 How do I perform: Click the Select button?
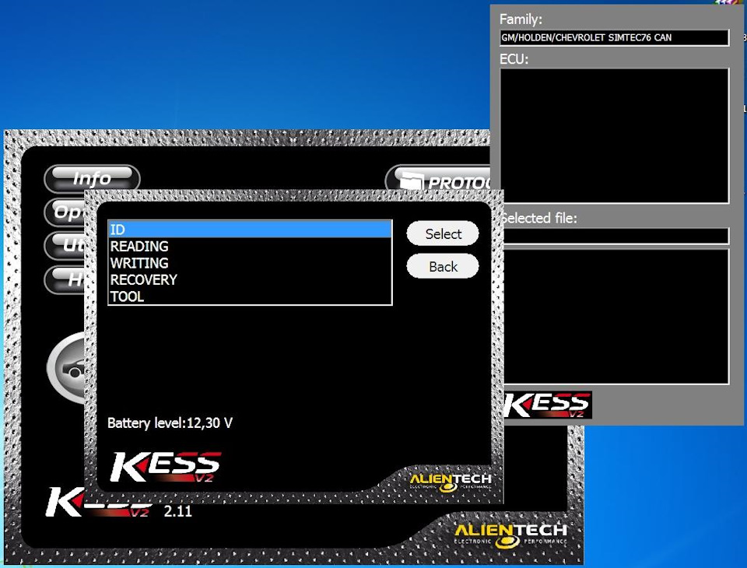pyautogui.click(x=443, y=233)
